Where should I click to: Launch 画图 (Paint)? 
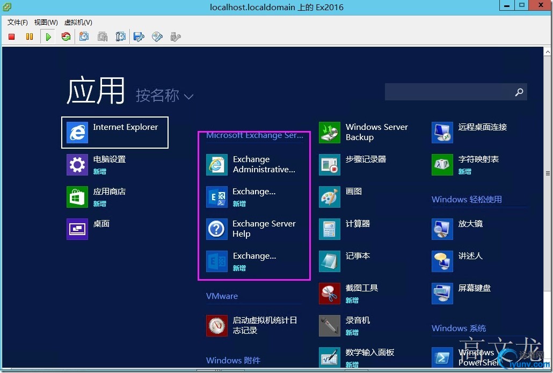(341, 197)
